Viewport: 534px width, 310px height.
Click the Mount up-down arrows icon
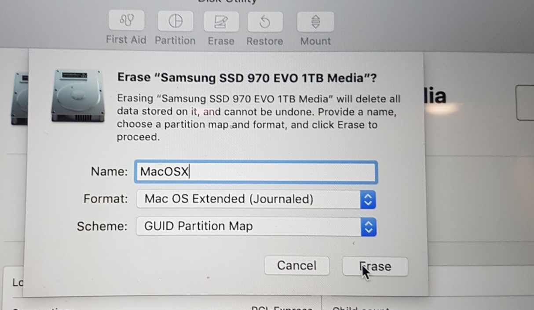pos(315,22)
